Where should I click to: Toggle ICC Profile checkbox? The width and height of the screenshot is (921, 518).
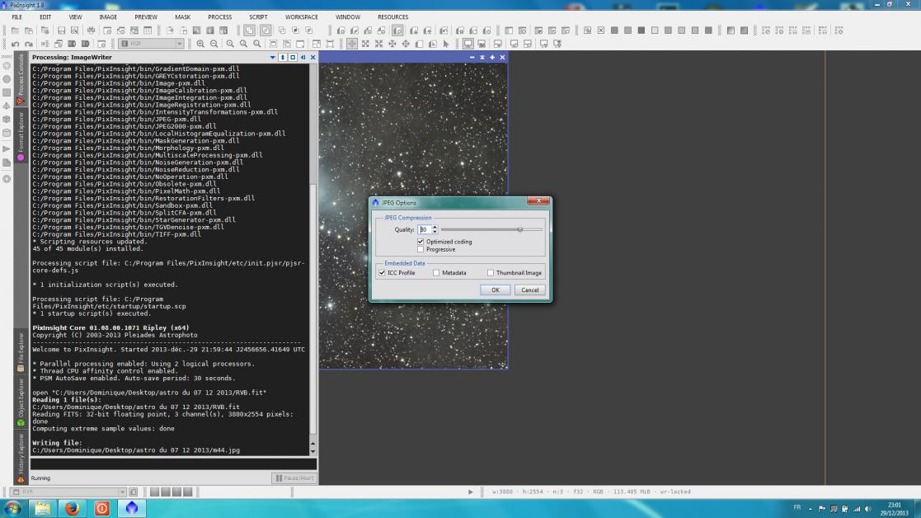[383, 273]
